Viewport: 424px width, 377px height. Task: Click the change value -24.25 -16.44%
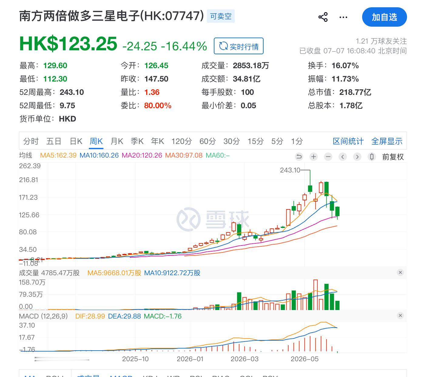[x=165, y=46]
